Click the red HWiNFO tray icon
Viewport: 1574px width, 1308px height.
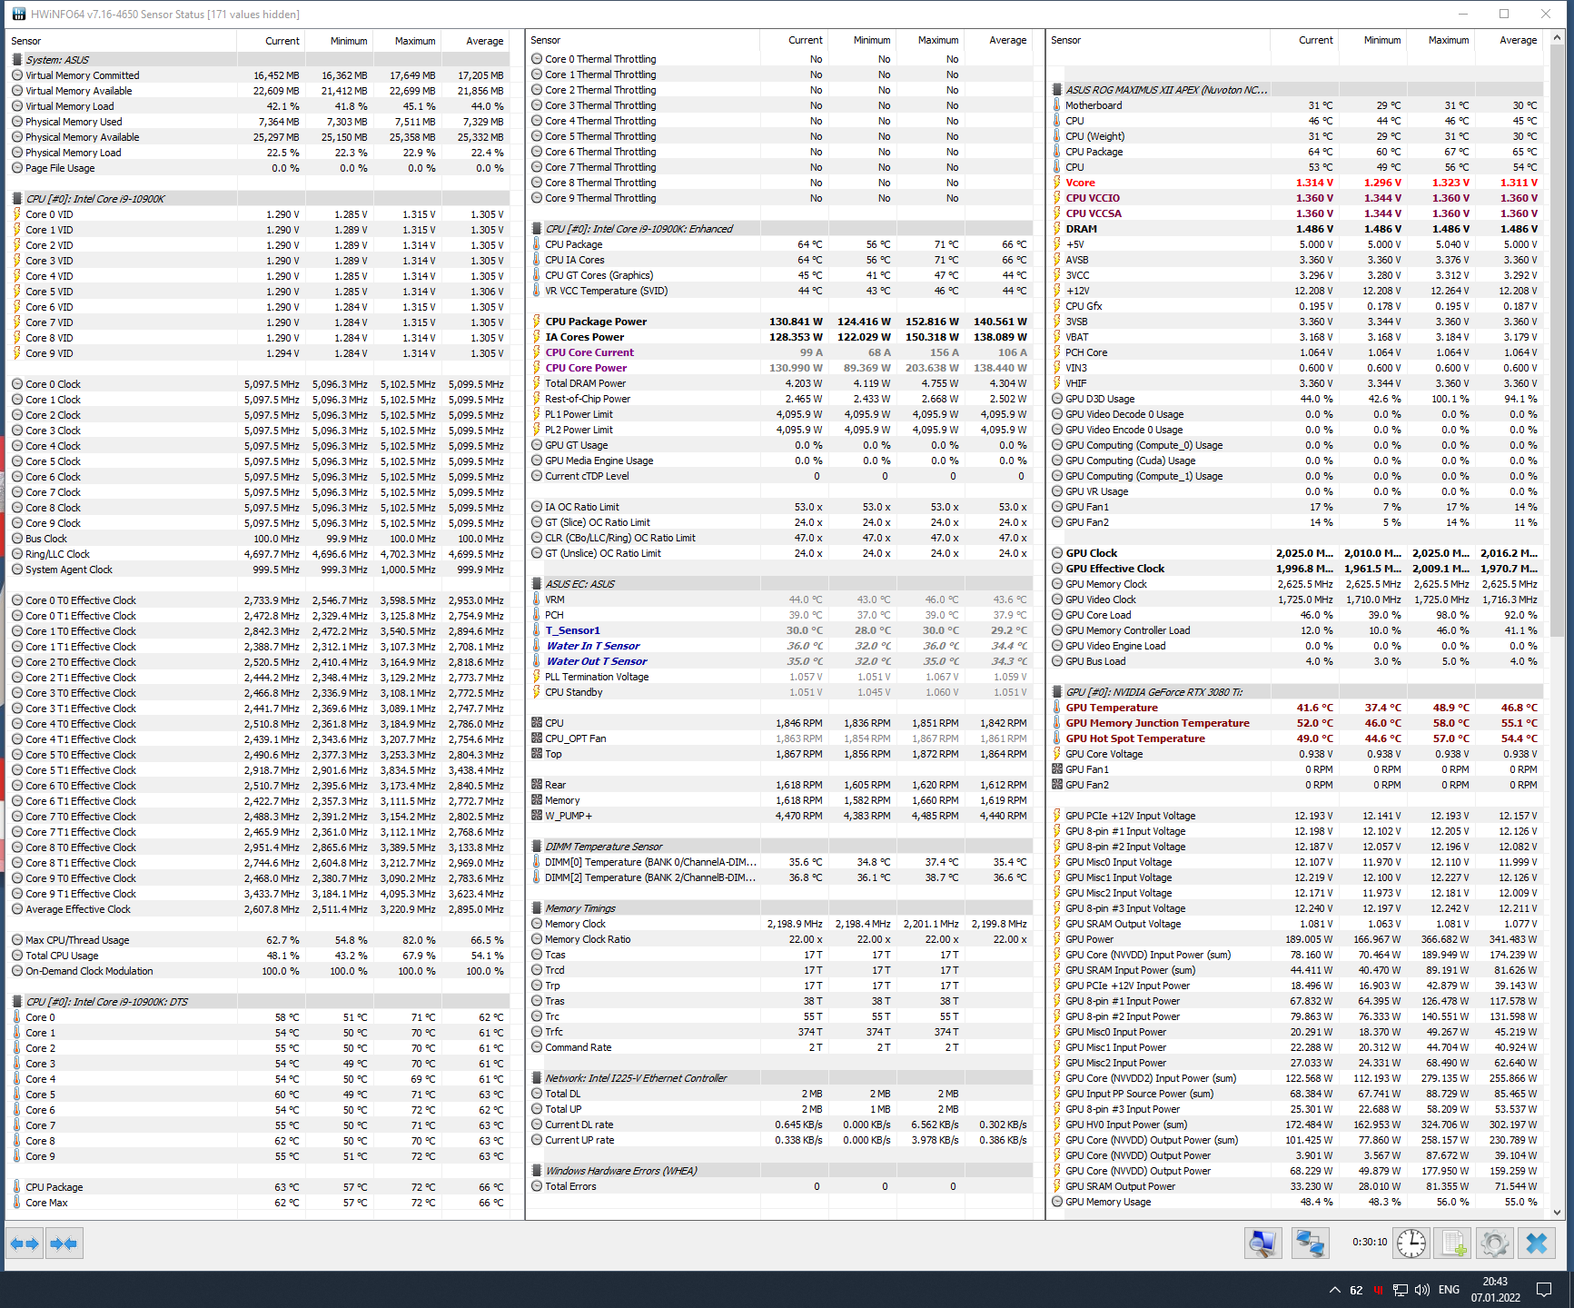tap(1379, 1290)
